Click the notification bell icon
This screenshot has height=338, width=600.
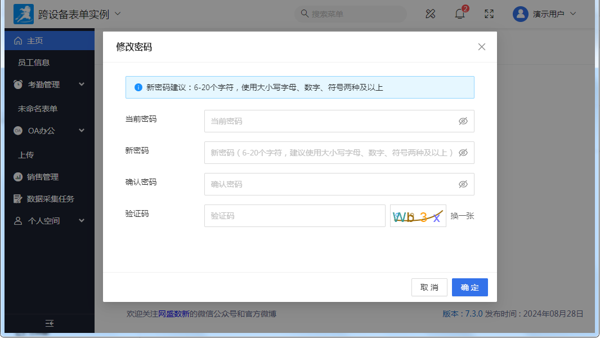pos(460,14)
